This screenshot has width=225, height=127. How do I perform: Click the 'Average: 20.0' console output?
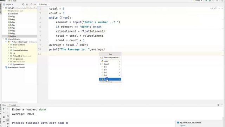(x=23, y=114)
